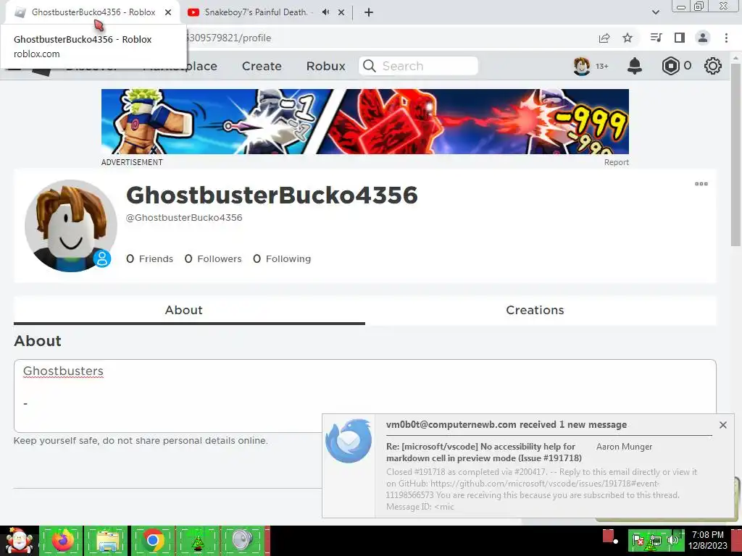Open the Roblox notifications bell
Screen dimensions: 742x556
click(x=635, y=66)
